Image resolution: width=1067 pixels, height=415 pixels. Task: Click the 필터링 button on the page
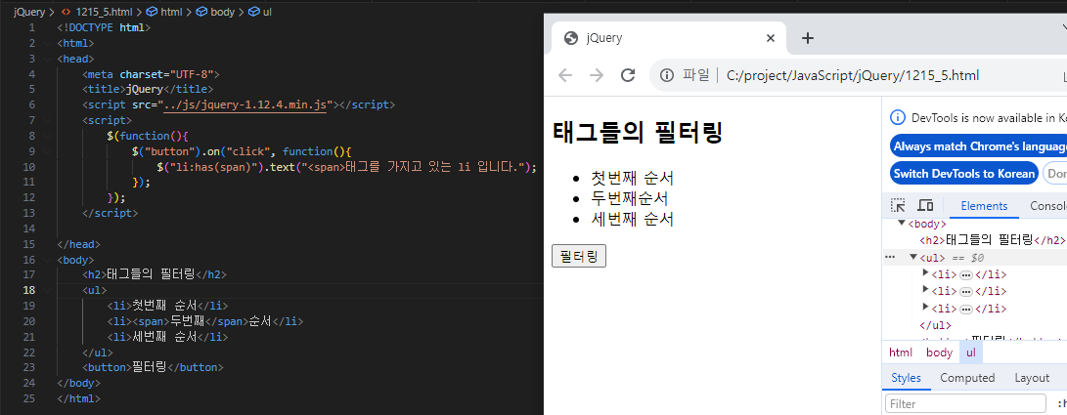point(578,256)
